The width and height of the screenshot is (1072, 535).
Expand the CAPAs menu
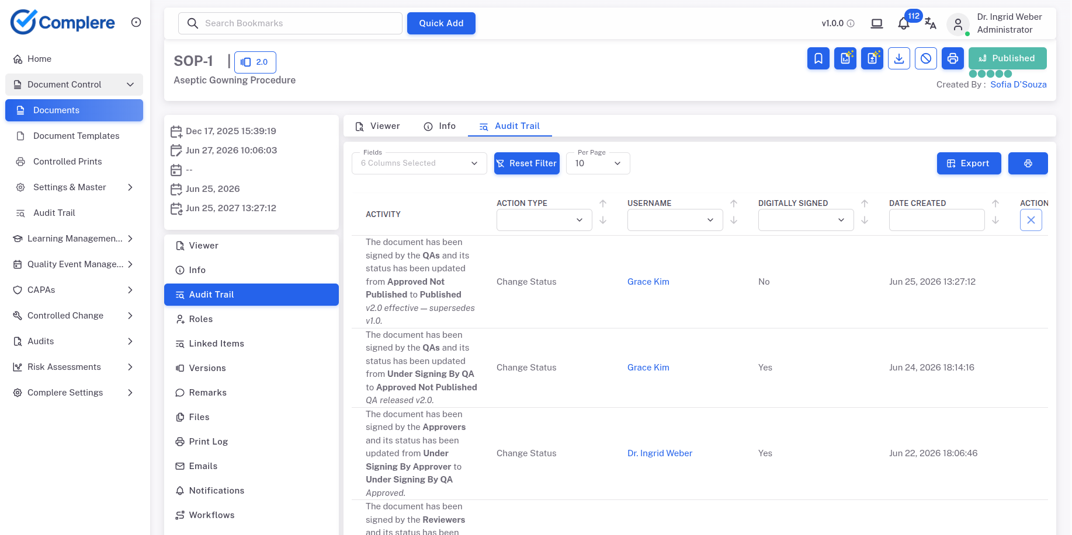point(74,290)
